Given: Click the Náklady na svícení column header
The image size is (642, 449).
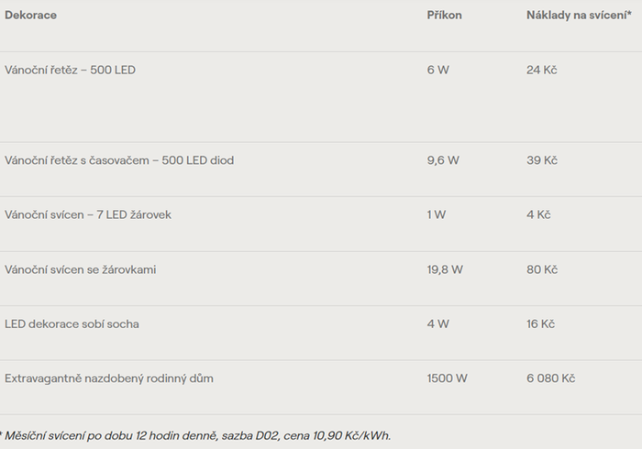Looking at the screenshot, I should (578, 16).
